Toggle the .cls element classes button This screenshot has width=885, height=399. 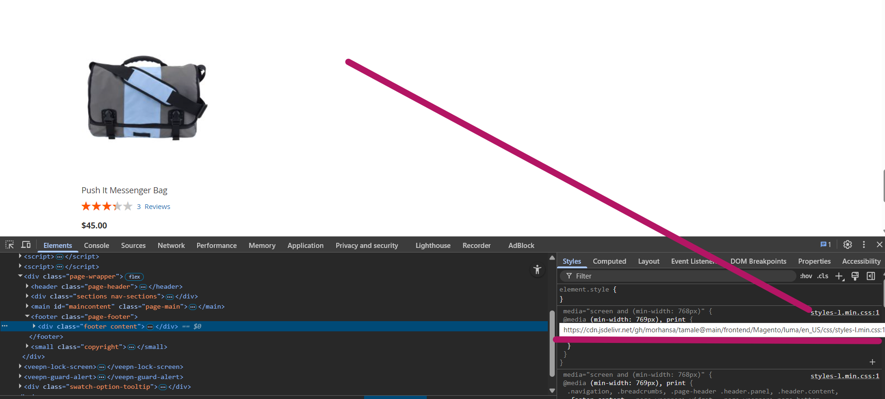(x=823, y=276)
